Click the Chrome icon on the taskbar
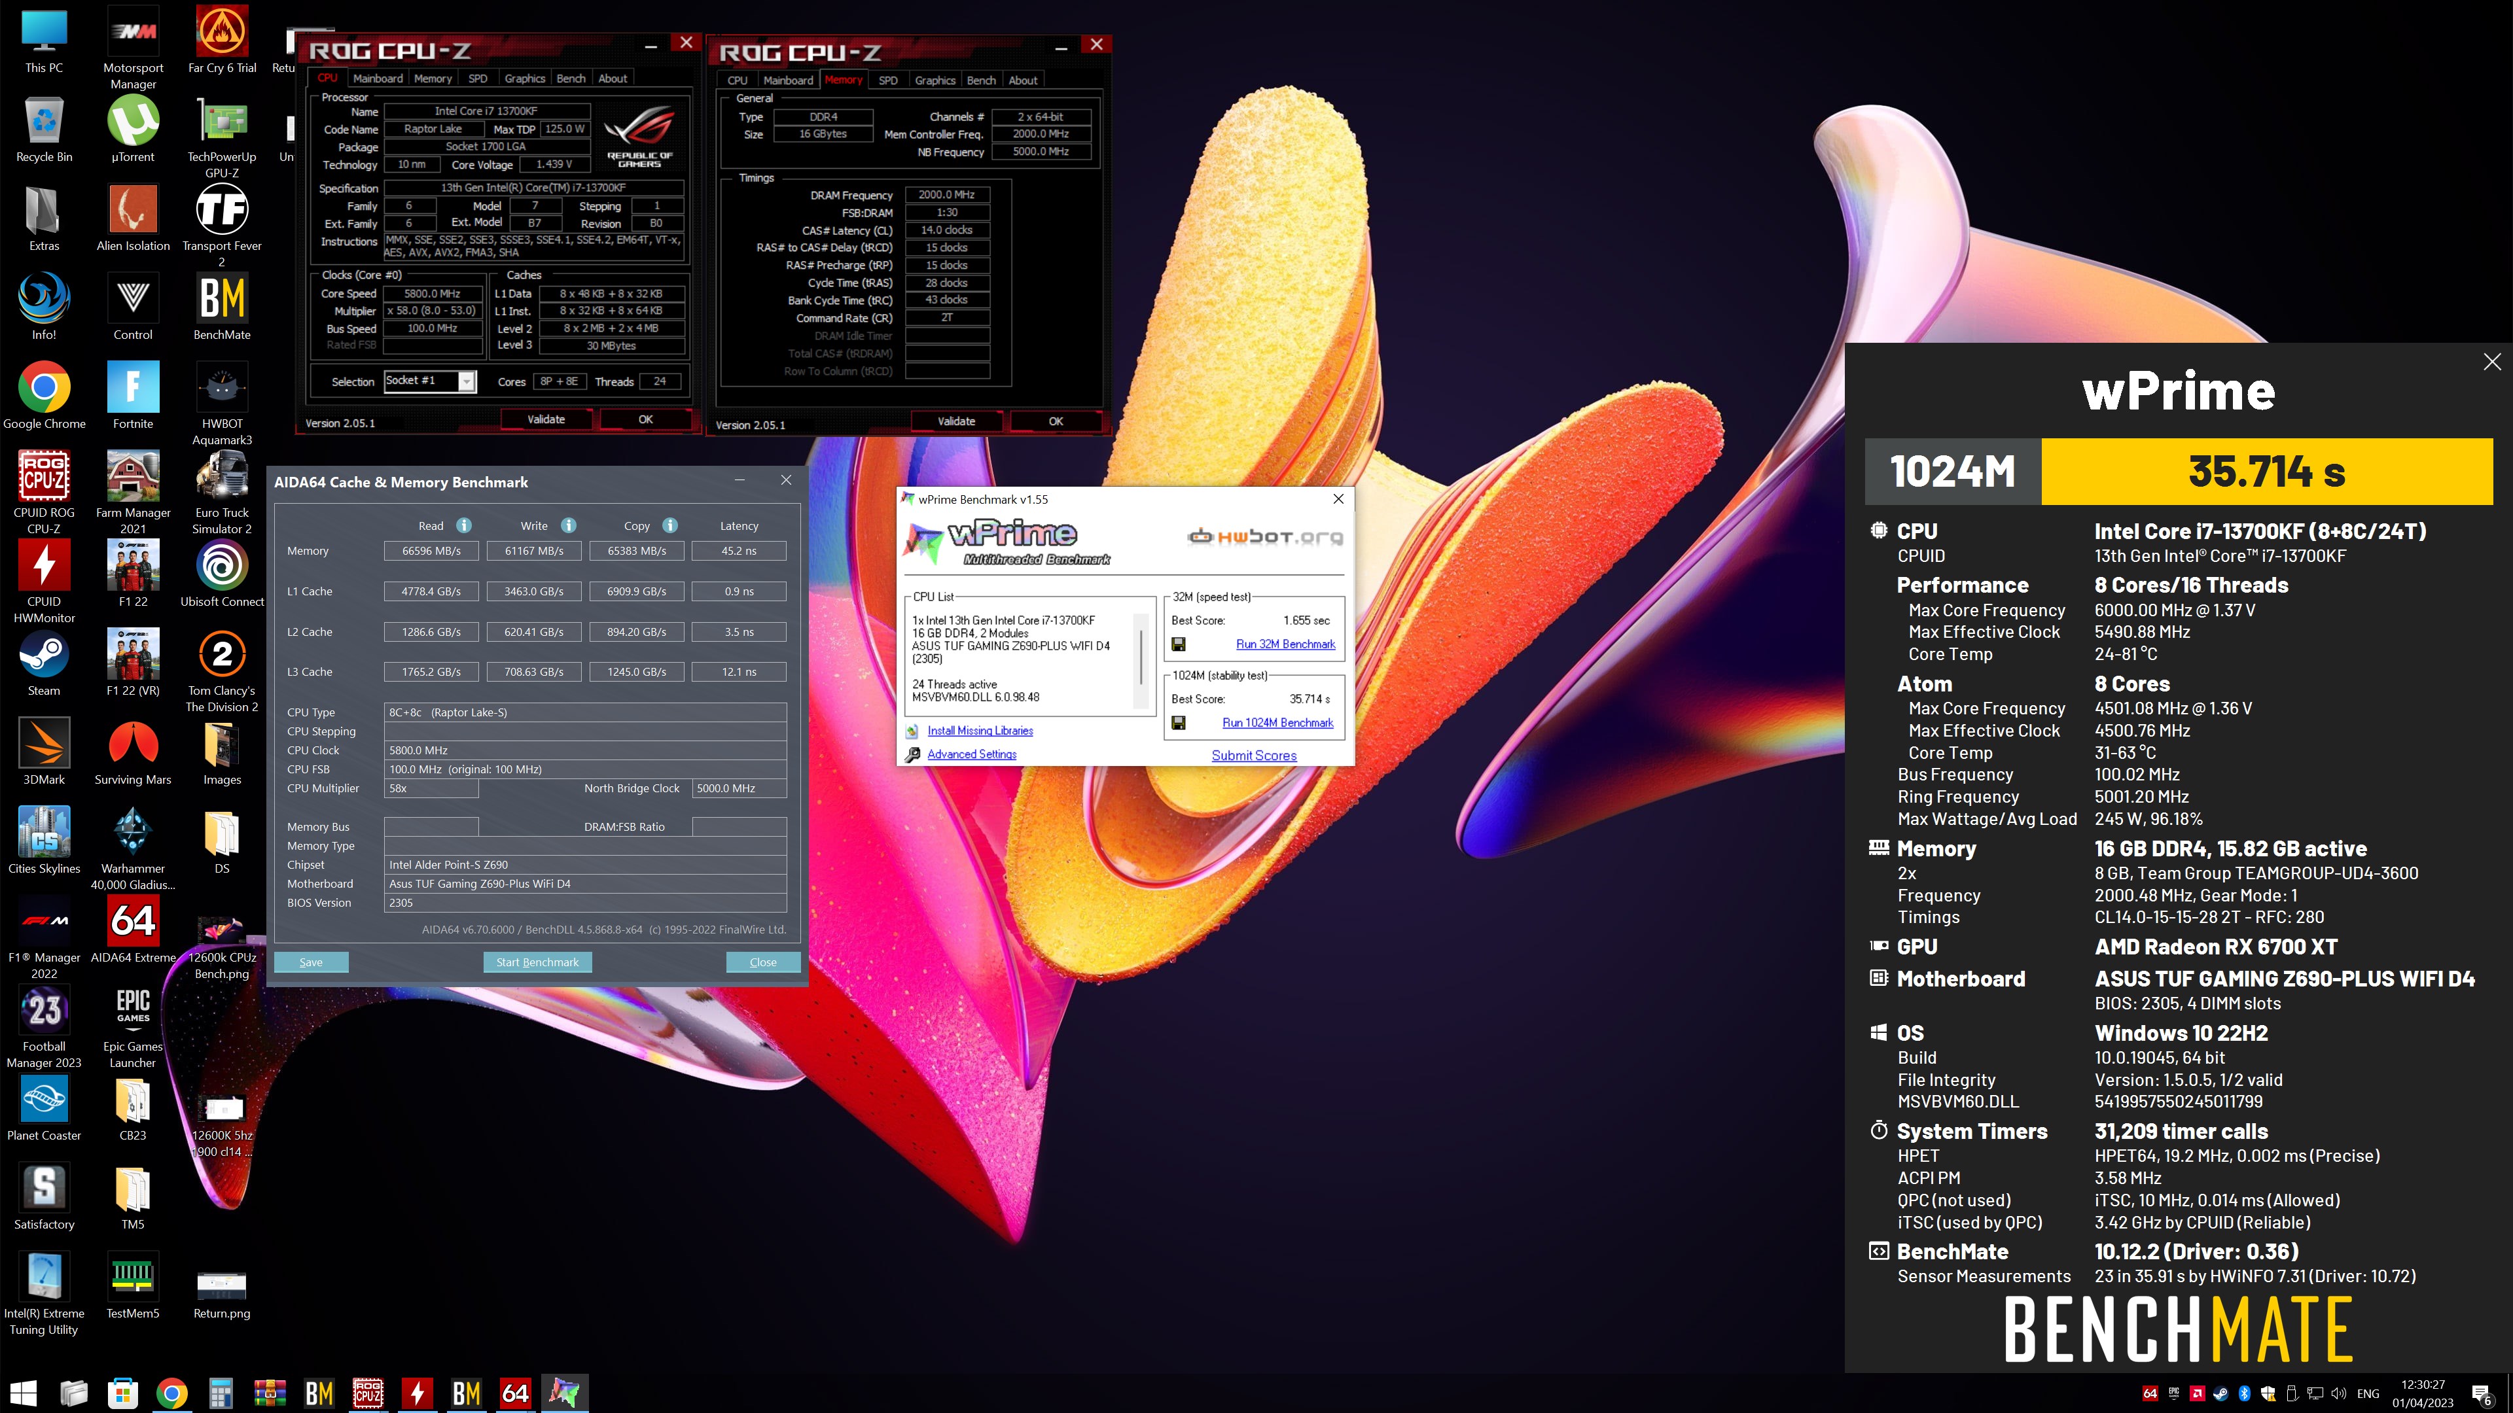The height and width of the screenshot is (1413, 2513). (171, 1393)
